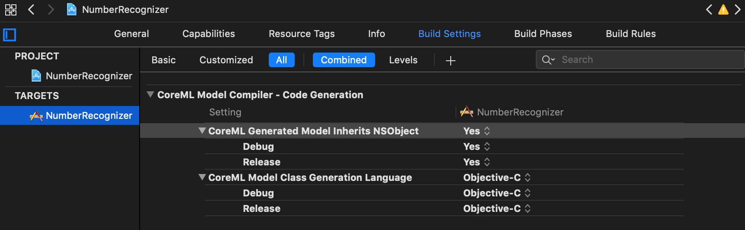
Task: Jump to next issue arrow
Action: (737, 9)
